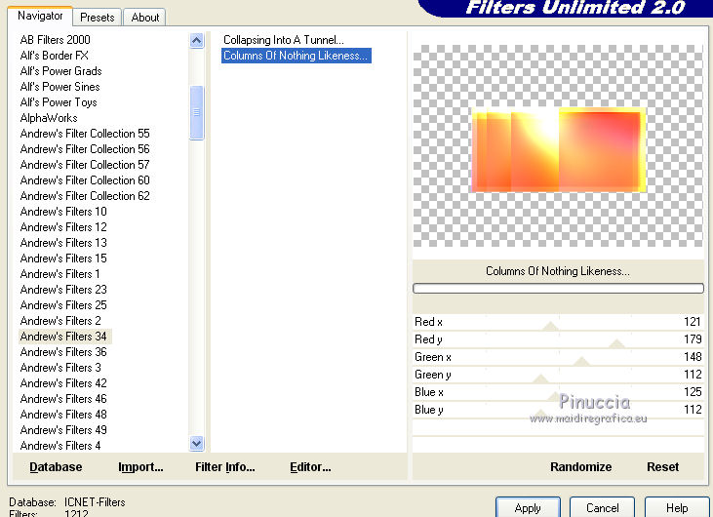Viewport: 713px width, 517px height.
Task: Select Andrew's Filters 49
Action: 63,430
